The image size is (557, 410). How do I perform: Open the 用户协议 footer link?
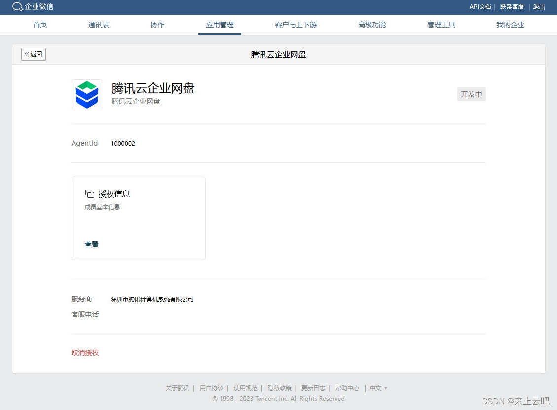(x=211, y=388)
